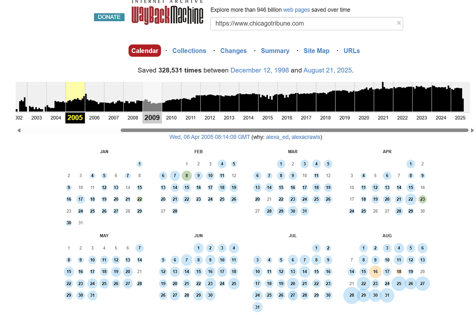Viewport: 476px width, 315px height.
Task: Select year 2009 in the timeline
Action: click(152, 118)
